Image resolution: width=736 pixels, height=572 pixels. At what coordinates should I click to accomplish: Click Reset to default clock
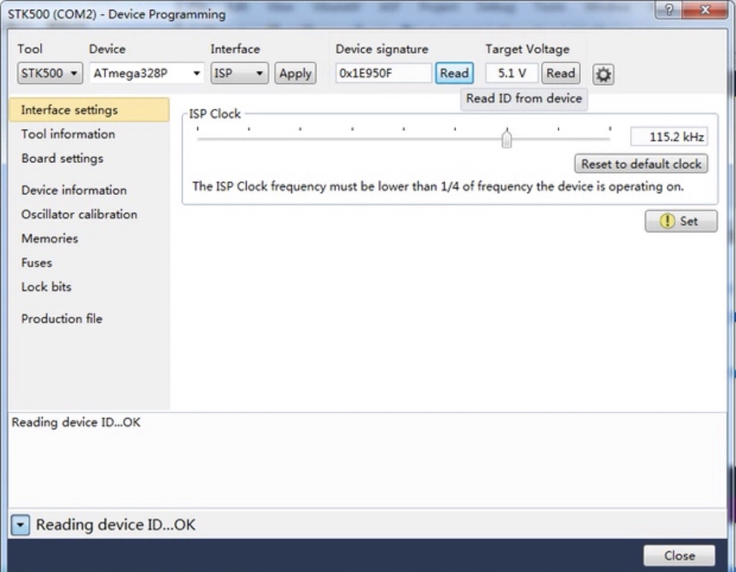click(x=641, y=164)
